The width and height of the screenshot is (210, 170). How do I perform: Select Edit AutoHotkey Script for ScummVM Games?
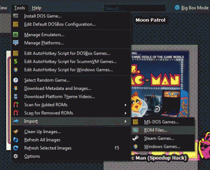71,61
